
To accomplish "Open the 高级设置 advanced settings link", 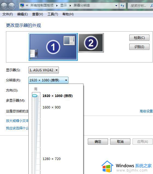I will click(146, 111).
